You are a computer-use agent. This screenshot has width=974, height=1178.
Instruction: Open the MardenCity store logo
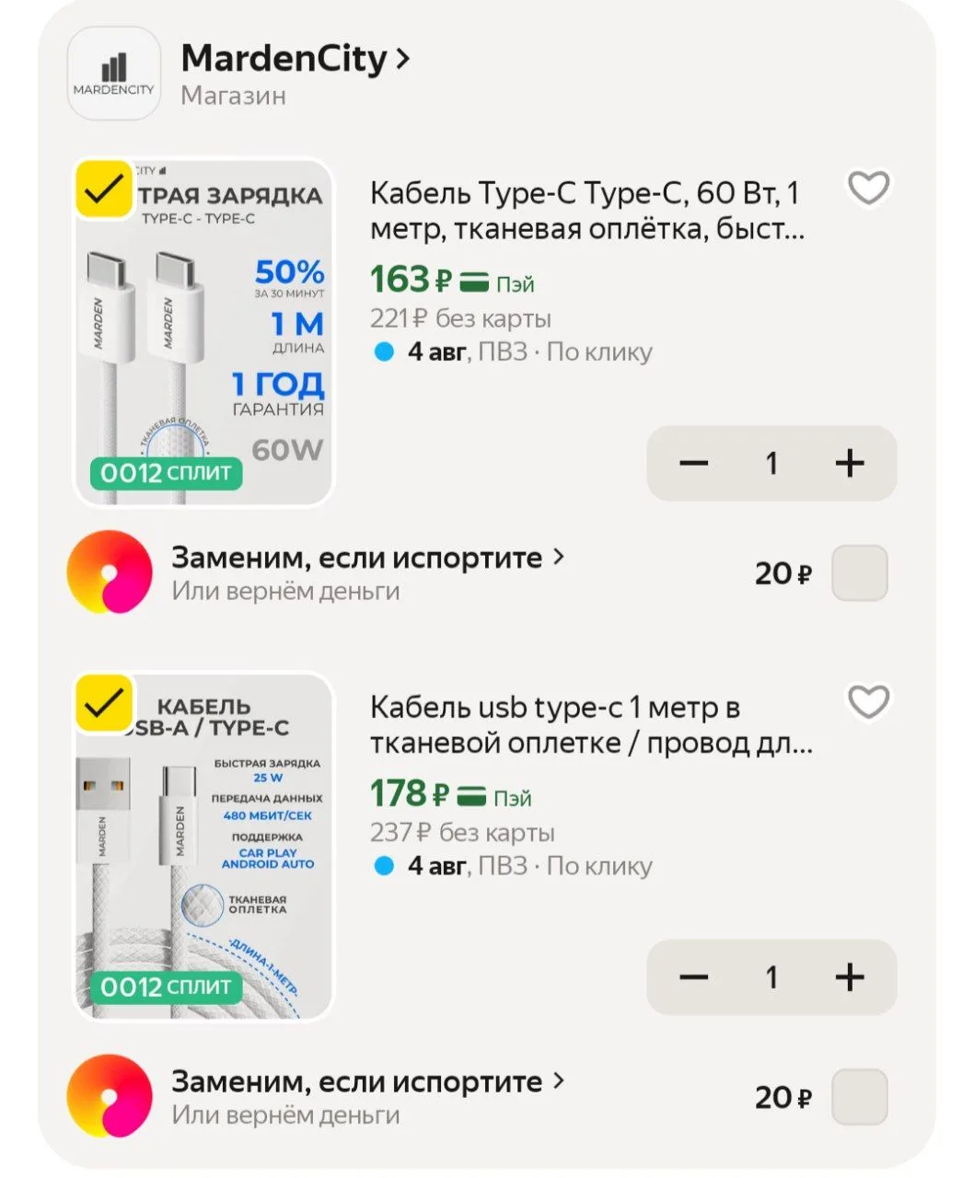(114, 74)
